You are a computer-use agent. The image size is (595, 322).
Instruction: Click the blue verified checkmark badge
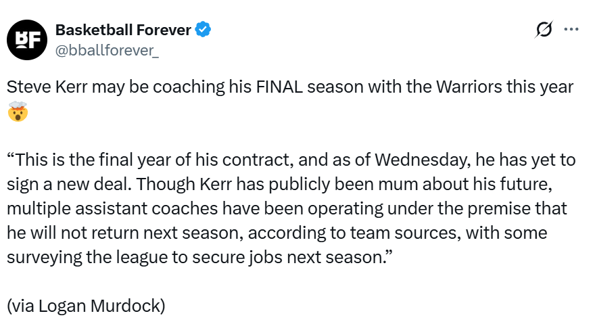(204, 30)
